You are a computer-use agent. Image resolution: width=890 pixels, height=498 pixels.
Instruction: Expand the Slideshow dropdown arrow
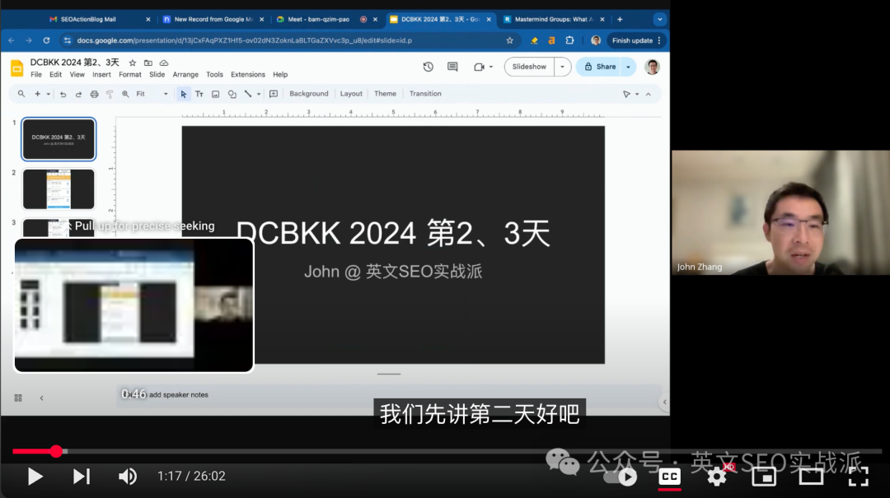click(x=563, y=67)
